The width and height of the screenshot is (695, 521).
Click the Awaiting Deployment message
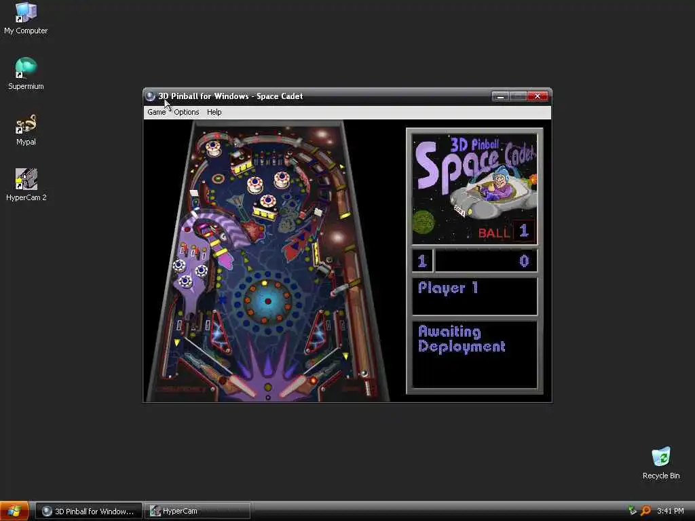[x=462, y=339]
